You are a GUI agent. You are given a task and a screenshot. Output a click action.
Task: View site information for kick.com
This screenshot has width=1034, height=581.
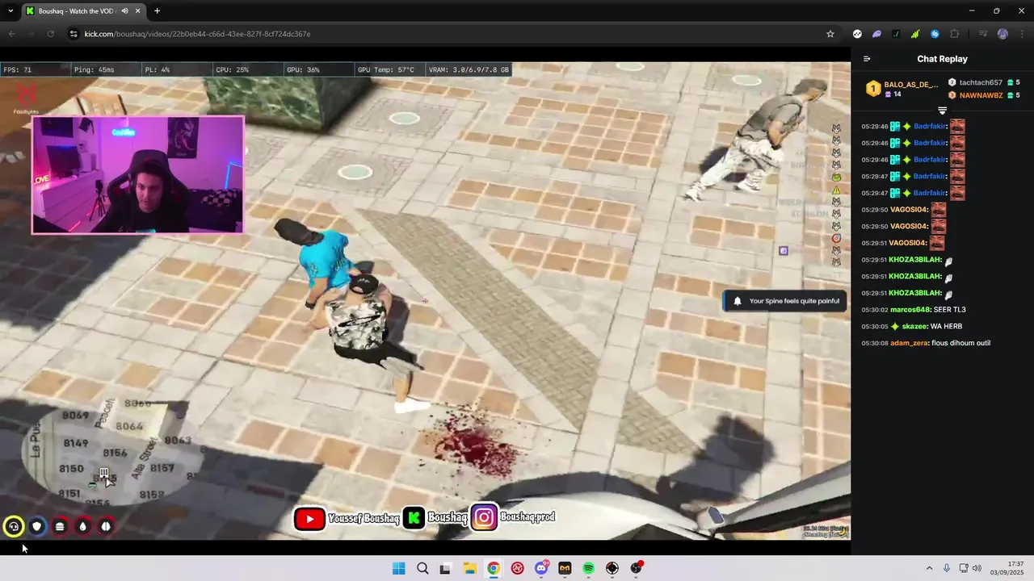point(74,34)
